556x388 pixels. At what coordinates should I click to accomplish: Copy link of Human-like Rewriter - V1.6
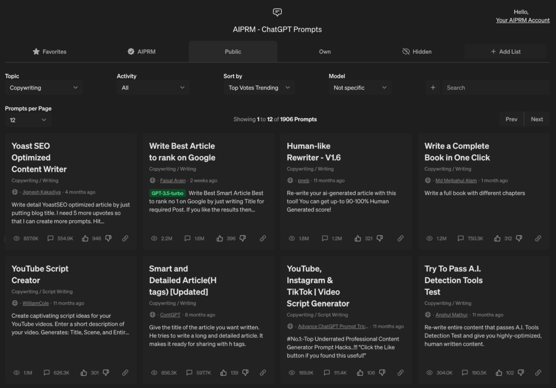click(400, 238)
